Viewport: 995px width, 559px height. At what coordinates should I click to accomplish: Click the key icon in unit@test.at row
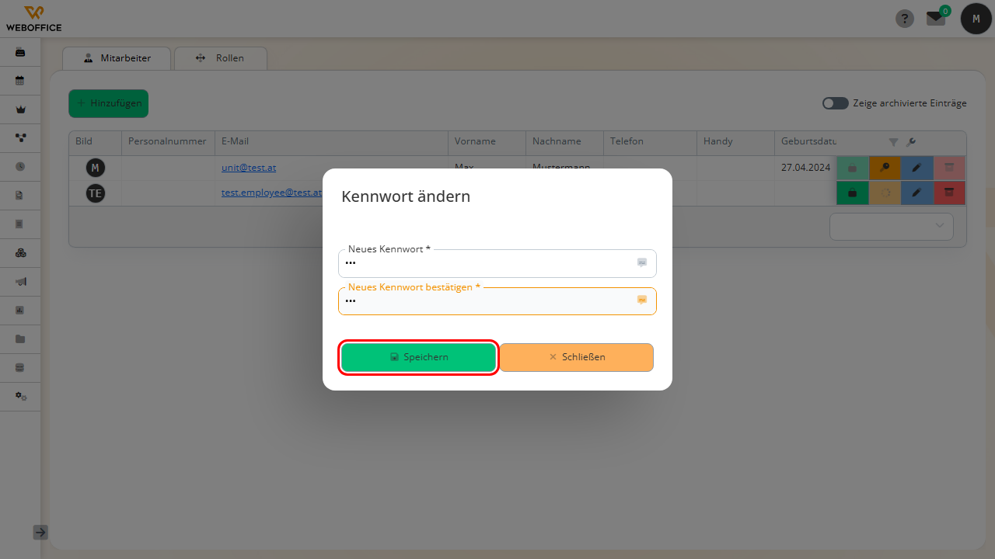(x=885, y=168)
